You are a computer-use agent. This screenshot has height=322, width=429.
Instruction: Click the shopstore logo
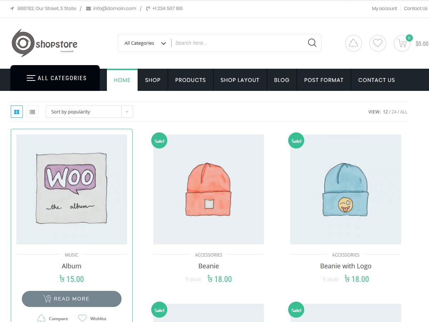[44, 43]
